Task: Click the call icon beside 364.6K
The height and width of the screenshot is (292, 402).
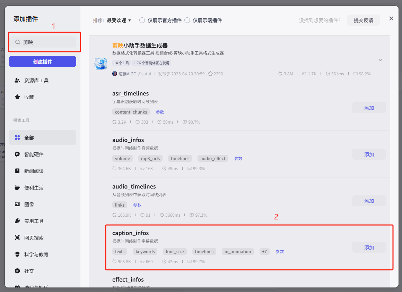Action: 114,168
